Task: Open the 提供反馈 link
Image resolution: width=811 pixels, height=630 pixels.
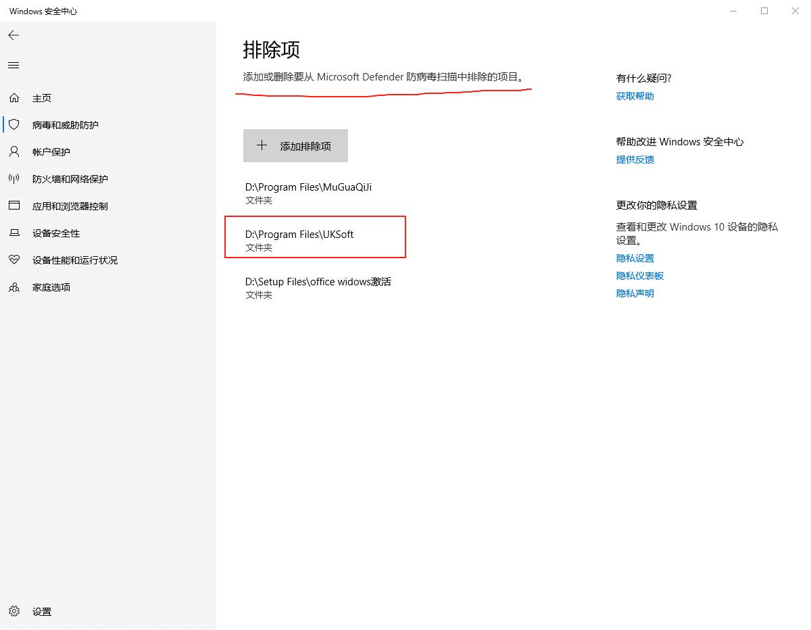Action: pyautogui.click(x=635, y=160)
